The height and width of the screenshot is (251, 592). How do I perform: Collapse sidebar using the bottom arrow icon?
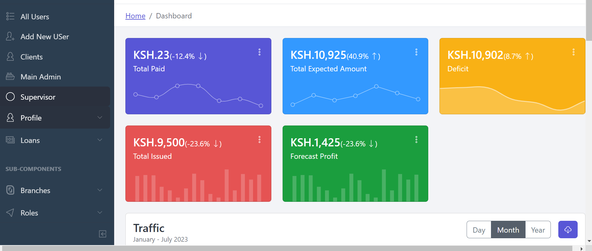coord(103,234)
